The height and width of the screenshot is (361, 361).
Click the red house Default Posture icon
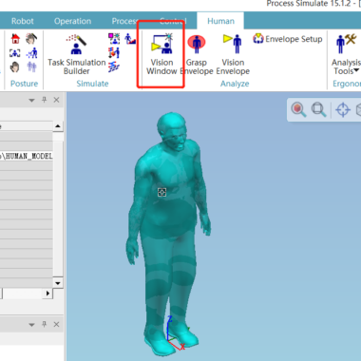click(x=15, y=39)
